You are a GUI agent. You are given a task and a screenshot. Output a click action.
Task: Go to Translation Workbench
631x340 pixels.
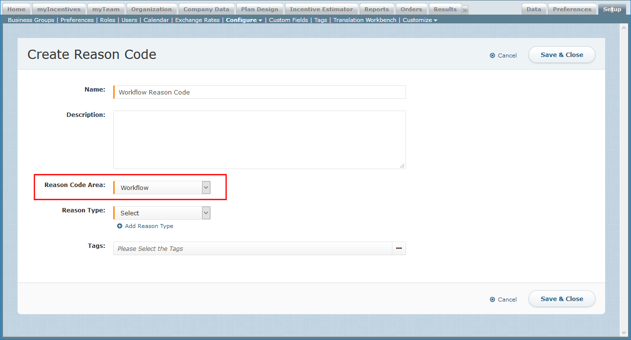[x=365, y=20]
